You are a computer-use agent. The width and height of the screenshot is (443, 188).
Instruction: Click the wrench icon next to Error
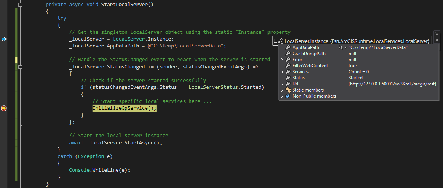[x=288, y=60]
